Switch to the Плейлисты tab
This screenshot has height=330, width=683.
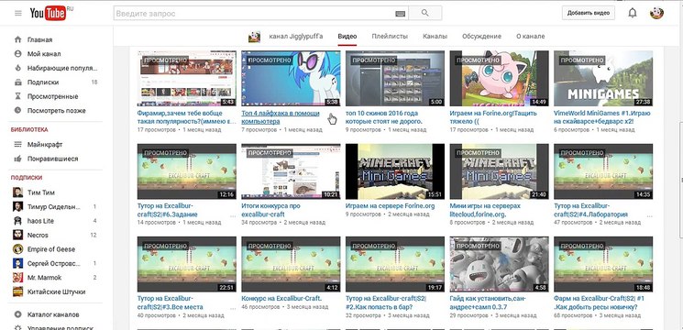[x=390, y=37]
